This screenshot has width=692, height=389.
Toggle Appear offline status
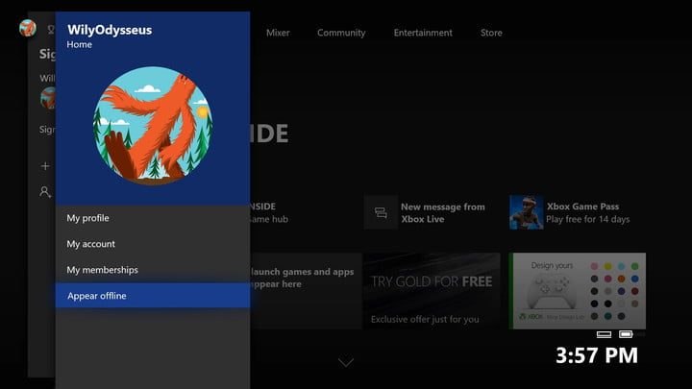pyautogui.click(x=152, y=296)
